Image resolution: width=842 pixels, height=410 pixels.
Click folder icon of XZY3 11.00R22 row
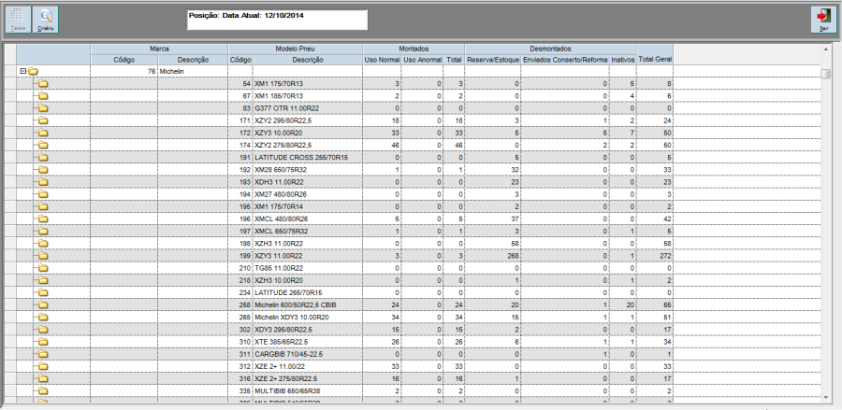(x=43, y=256)
